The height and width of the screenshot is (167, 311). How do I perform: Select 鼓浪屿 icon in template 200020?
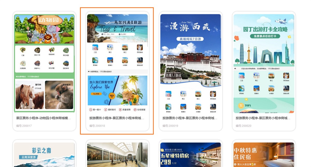tap(242, 89)
